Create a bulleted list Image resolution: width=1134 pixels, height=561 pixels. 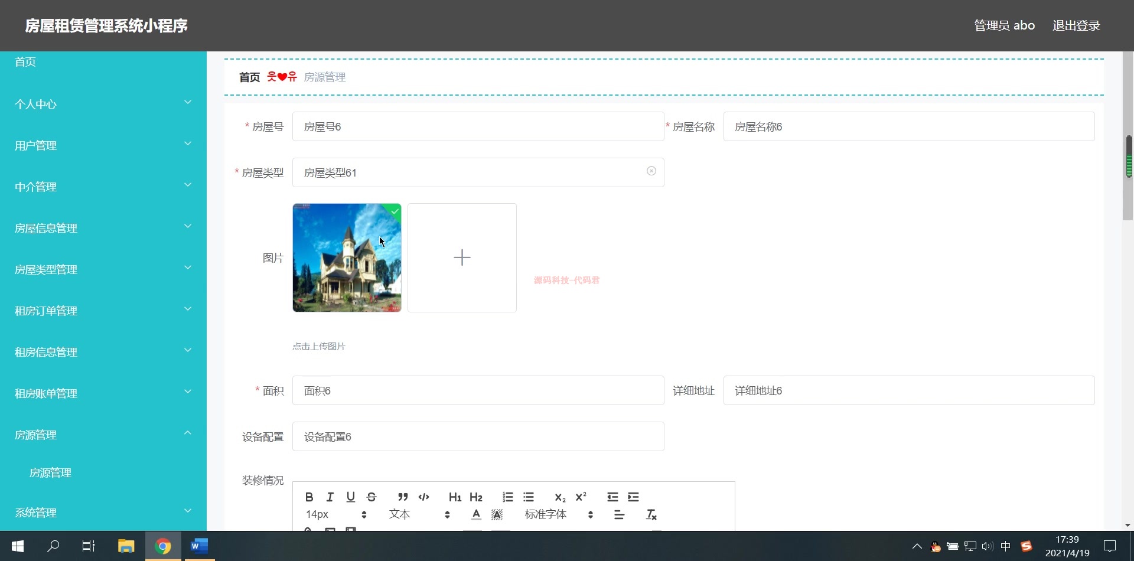tap(529, 497)
